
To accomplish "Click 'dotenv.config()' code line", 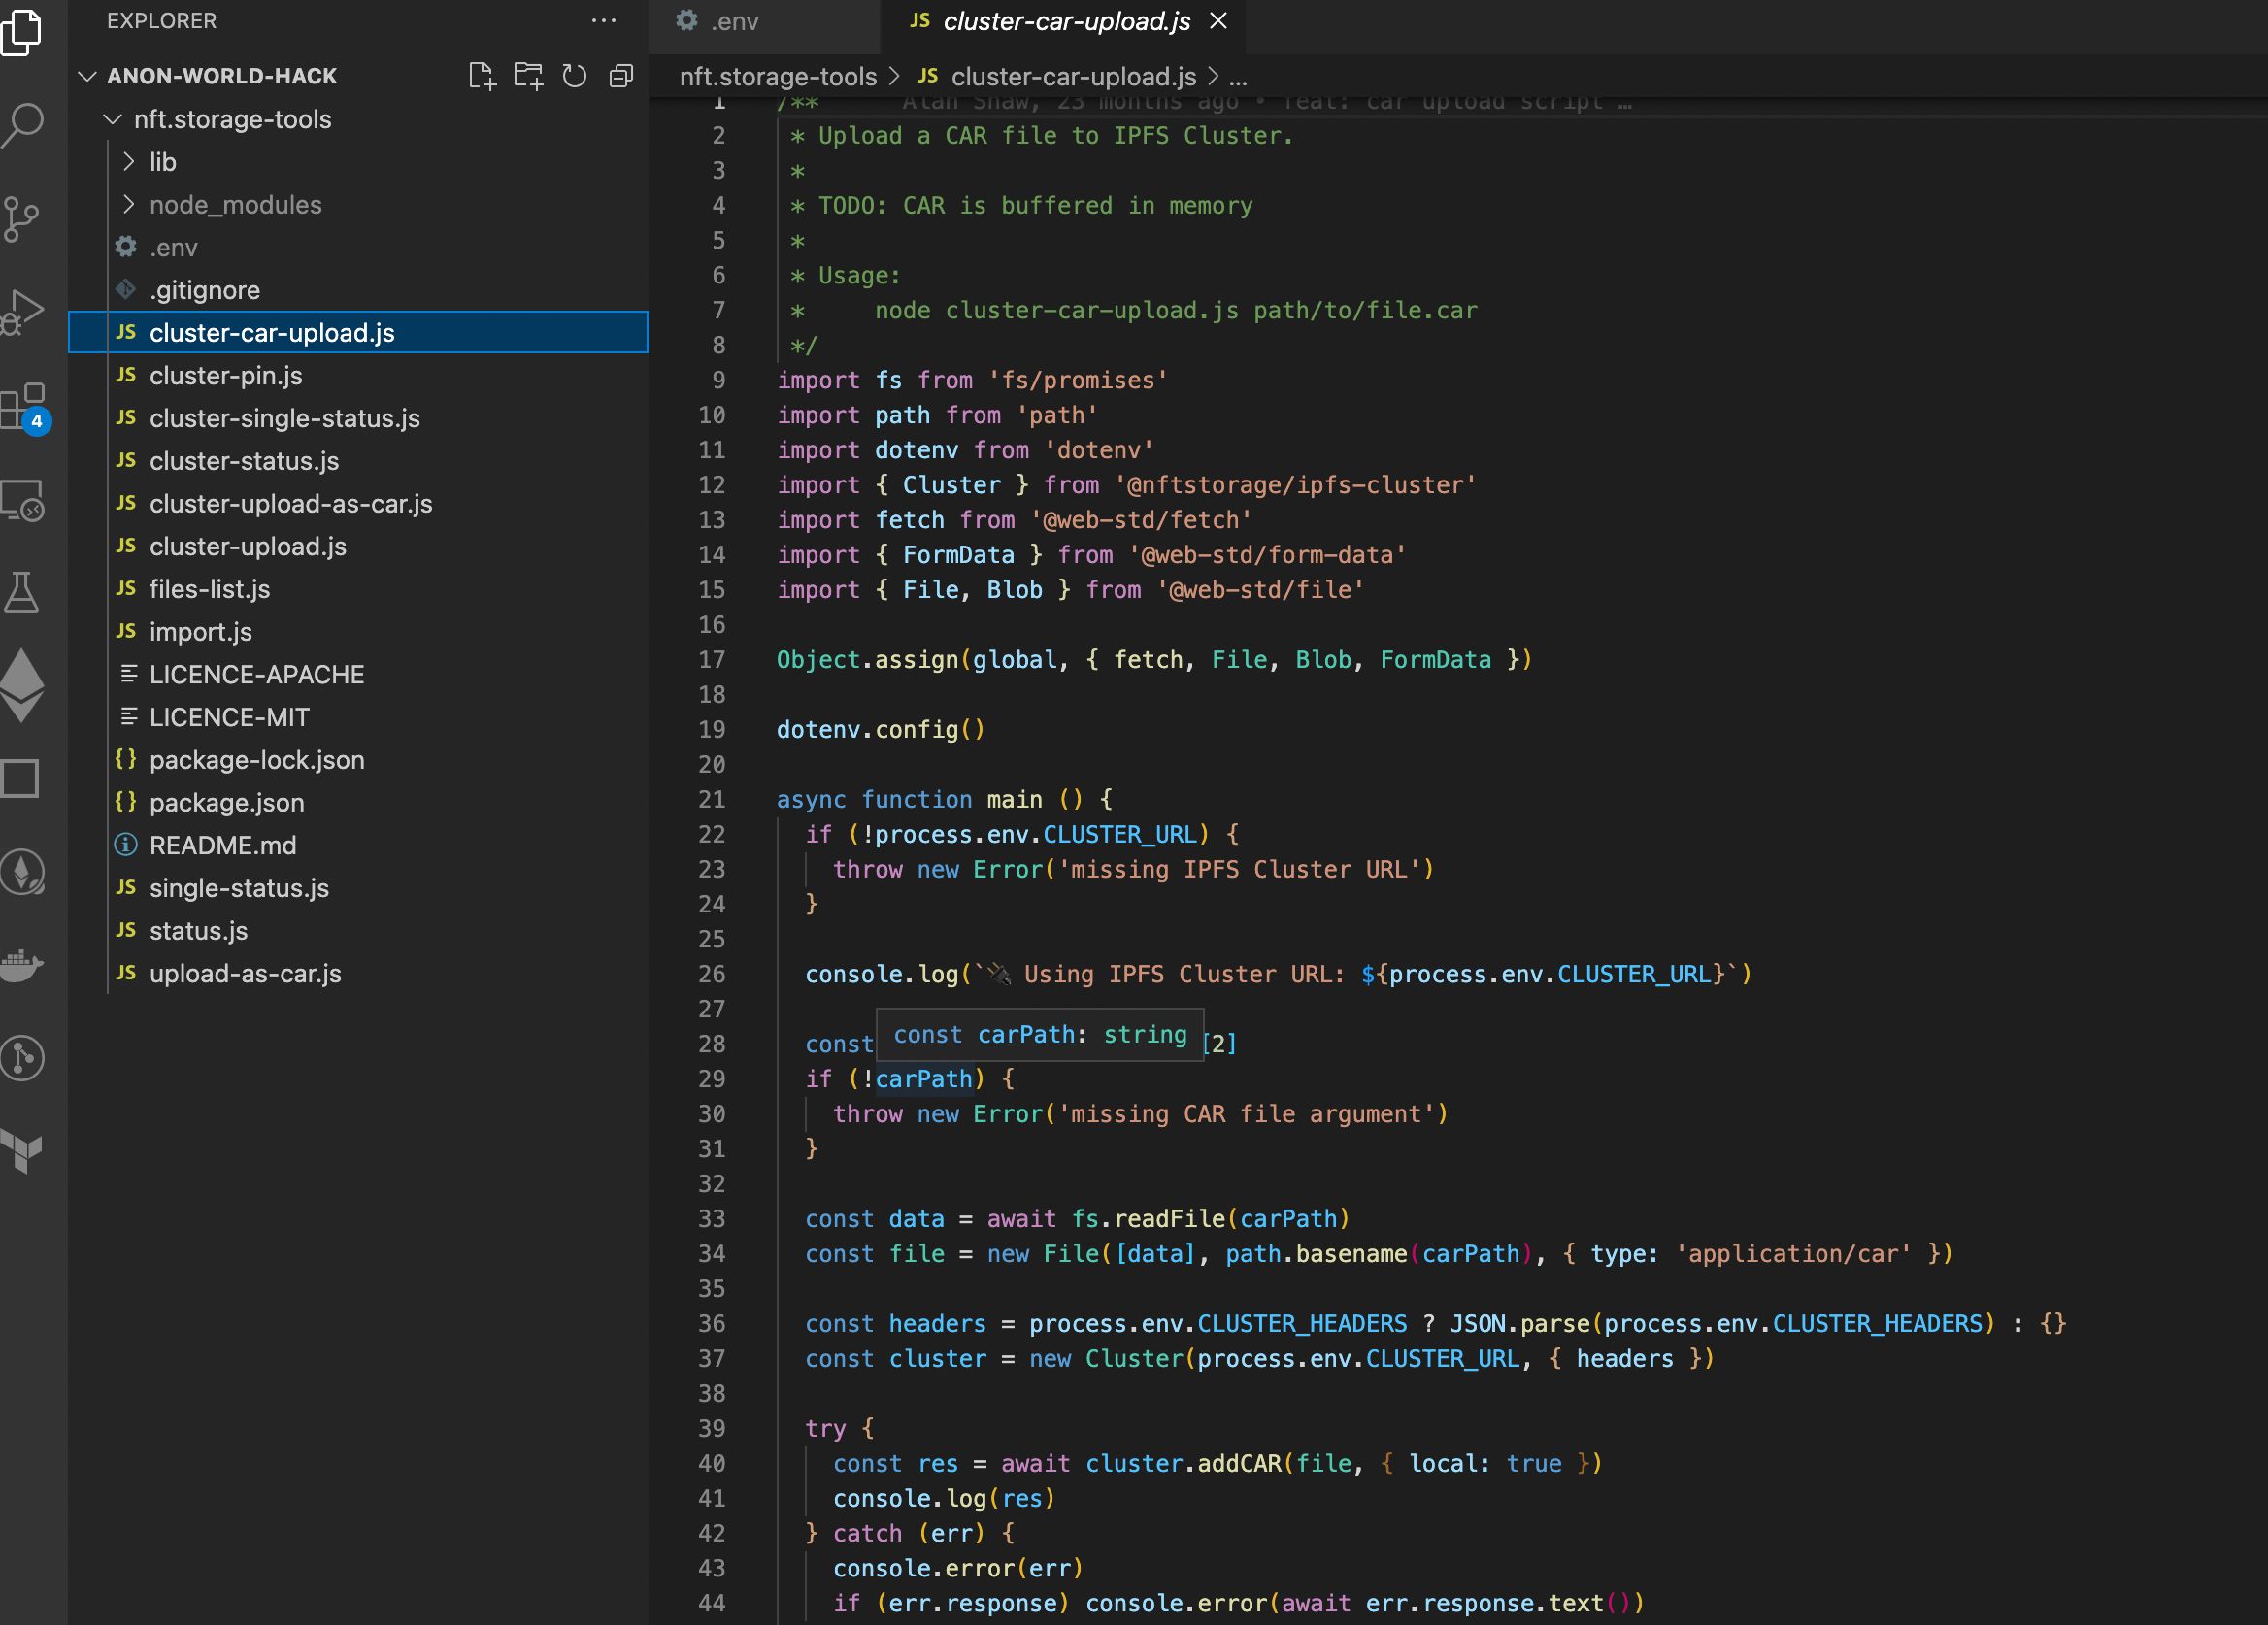I will point(881,730).
